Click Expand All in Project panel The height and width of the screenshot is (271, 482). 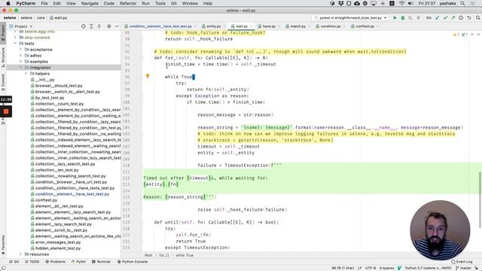[91, 26]
